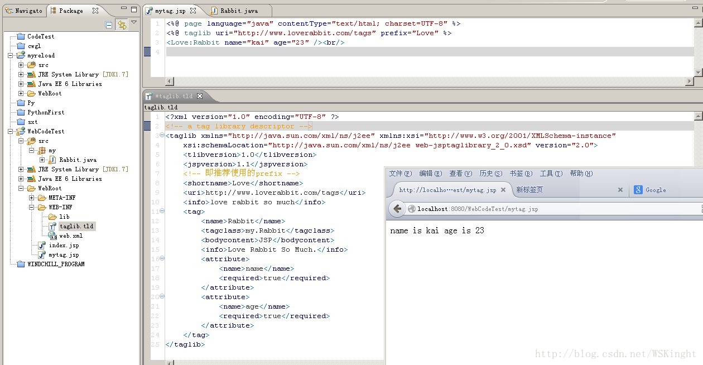Select the WINDCHILL_PROGRAM project
The height and width of the screenshot is (365, 703).
tap(56, 264)
